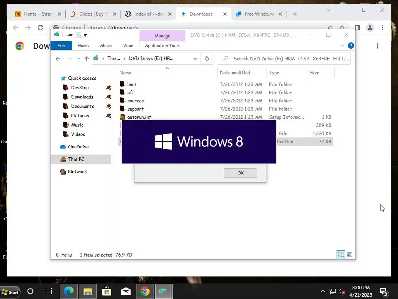Viewport: 398px width, 299px height.
Task: Sort by Name column header
Action: coord(125,73)
